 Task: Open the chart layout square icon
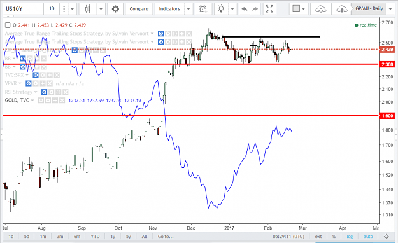tap(296, 9)
